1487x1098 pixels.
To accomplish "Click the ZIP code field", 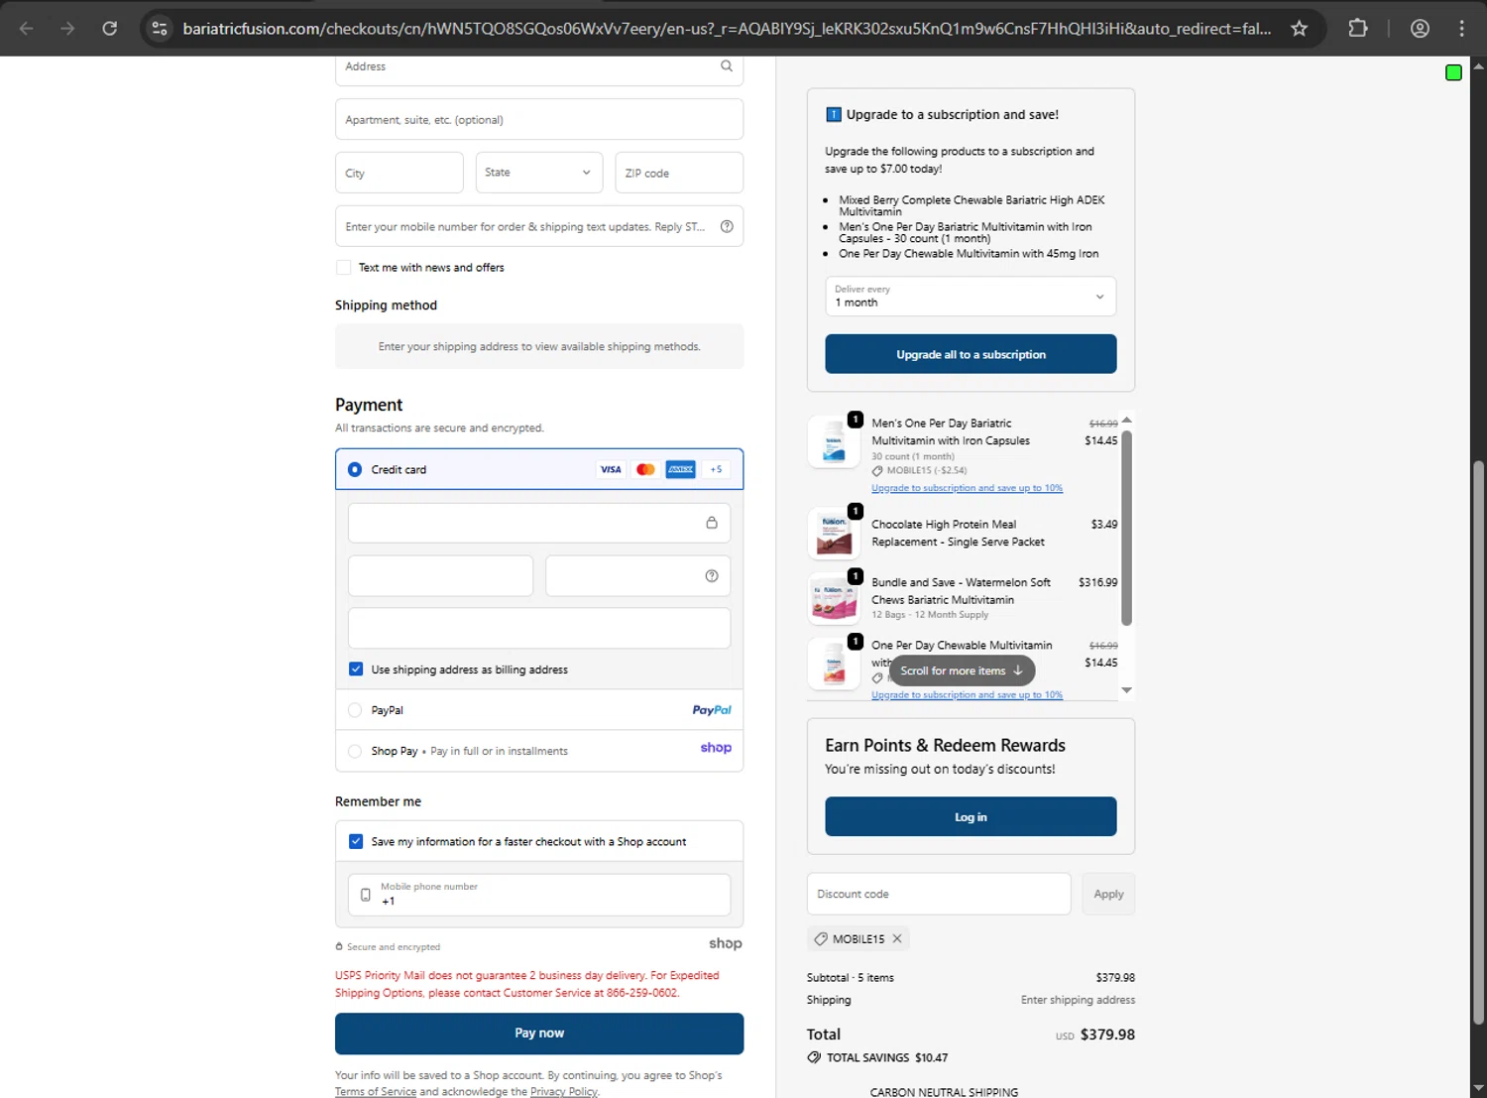I will click(679, 173).
